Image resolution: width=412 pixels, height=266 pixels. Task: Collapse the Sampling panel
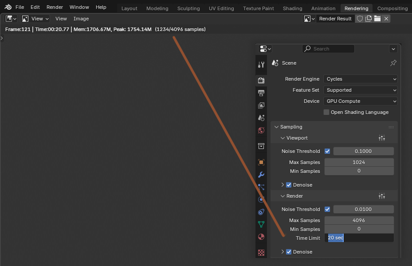coord(276,127)
